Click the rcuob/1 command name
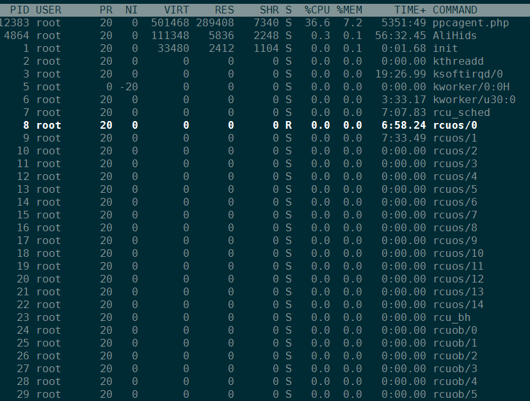The width and height of the screenshot is (530, 401). 455,343
